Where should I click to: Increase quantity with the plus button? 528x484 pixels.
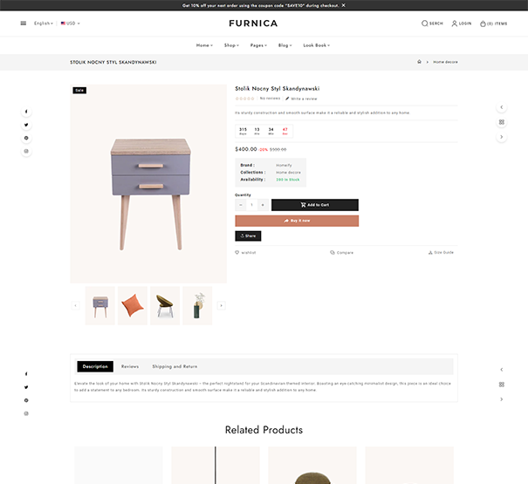pos(263,205)
